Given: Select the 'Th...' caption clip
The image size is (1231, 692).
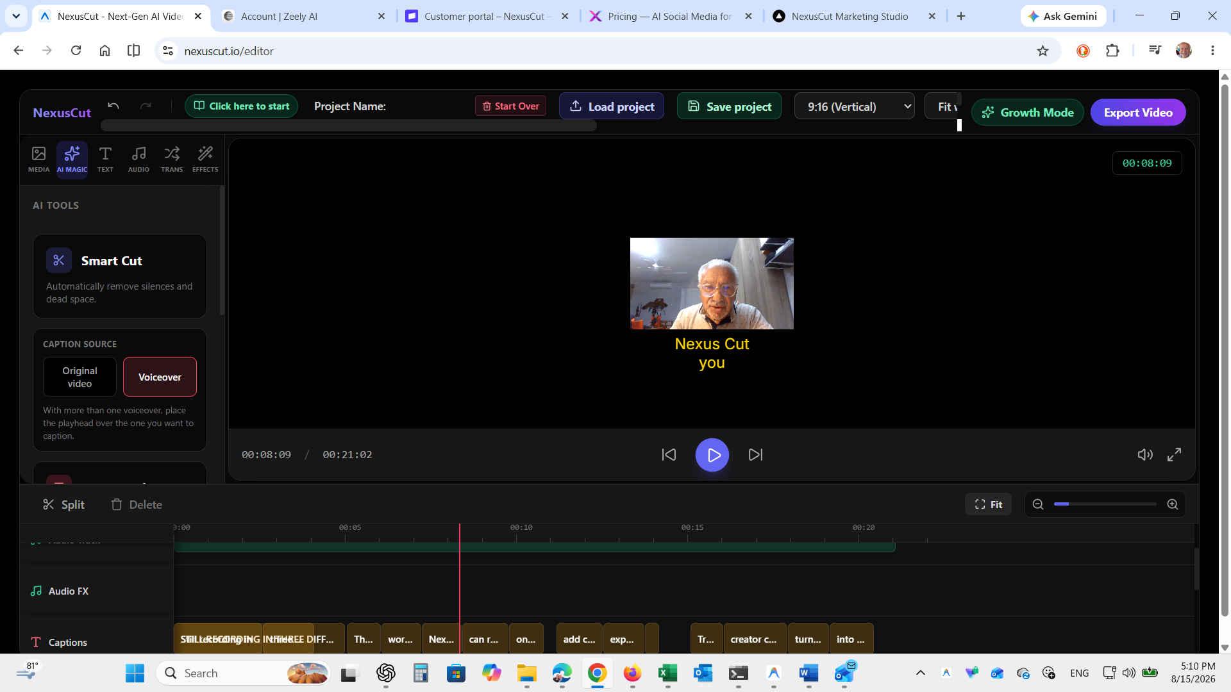Looking at the screenshot, I should point(364,639).
